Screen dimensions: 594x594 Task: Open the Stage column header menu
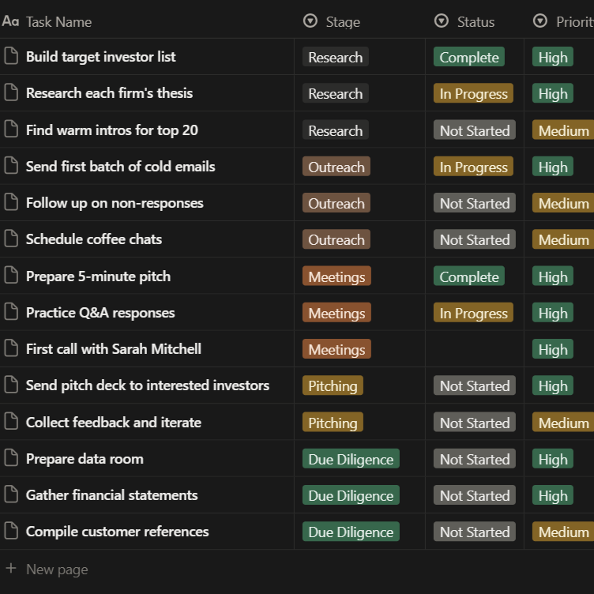332,21
